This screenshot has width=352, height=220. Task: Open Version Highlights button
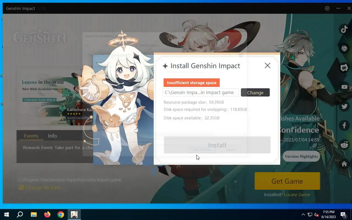pyautogui.click(x=301, y=156)
